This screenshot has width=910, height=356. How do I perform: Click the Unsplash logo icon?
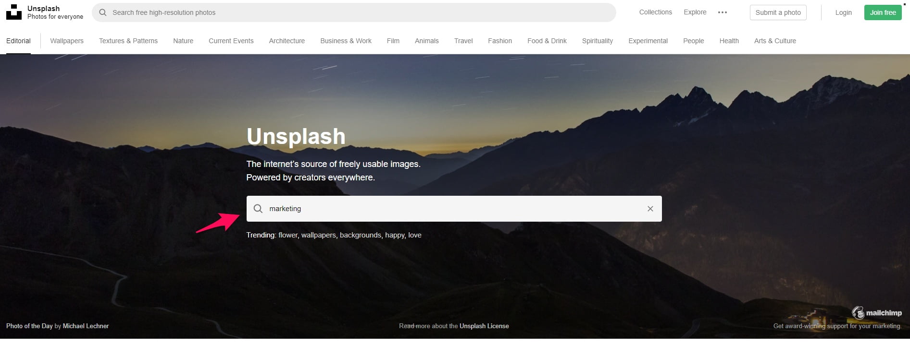click(x=14, y=12)
